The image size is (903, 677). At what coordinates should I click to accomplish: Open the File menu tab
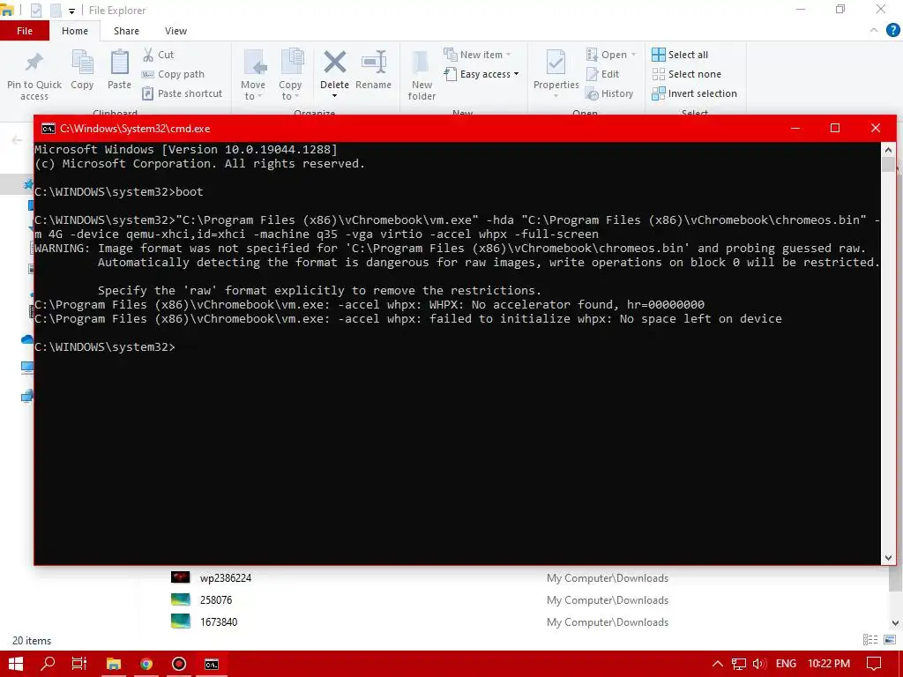point(24,31)
